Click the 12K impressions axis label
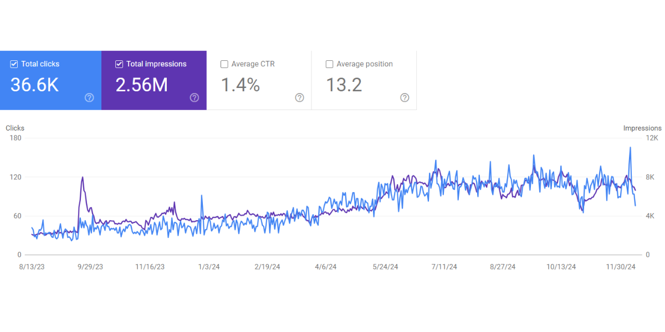This screenshot has width=665, height=332. click(x=652, y=138)
